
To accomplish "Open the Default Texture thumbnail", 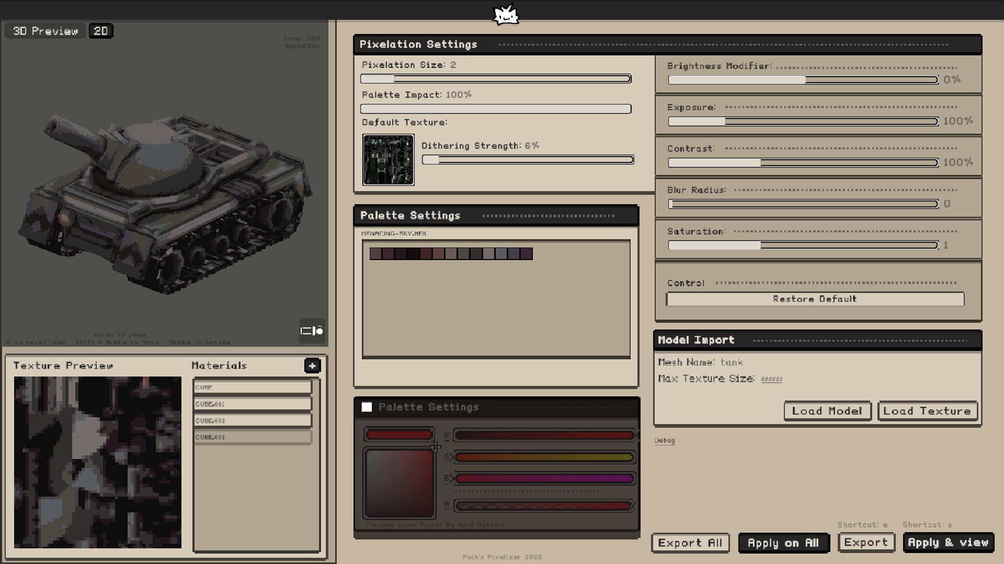I will coord(388,160).
